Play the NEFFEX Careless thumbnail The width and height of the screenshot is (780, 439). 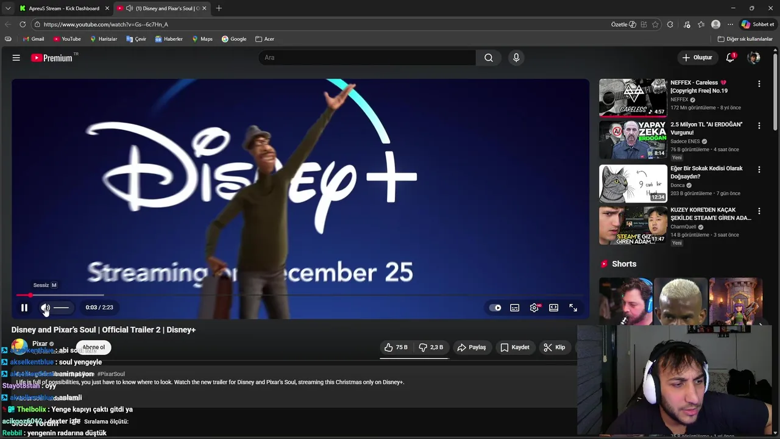(x=633, y=98)
